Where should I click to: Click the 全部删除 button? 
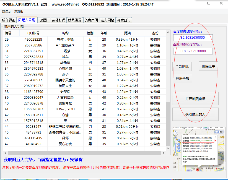pos(182,67)
